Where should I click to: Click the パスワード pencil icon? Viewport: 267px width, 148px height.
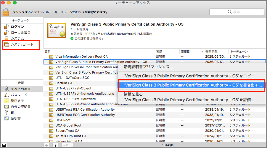7,95
